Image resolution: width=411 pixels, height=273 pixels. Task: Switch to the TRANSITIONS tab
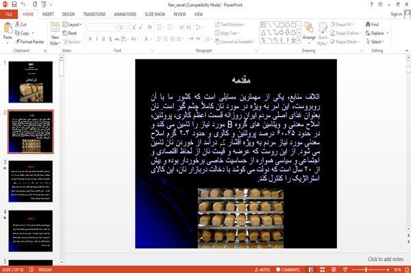coord(95,14)
